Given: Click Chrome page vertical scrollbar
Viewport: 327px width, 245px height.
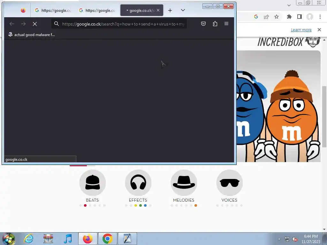Looking at the screenshot, I should 324,117.
